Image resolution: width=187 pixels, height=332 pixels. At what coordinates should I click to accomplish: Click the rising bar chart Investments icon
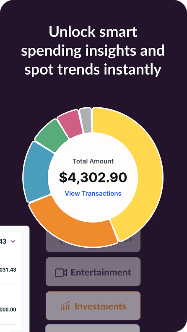65,306
